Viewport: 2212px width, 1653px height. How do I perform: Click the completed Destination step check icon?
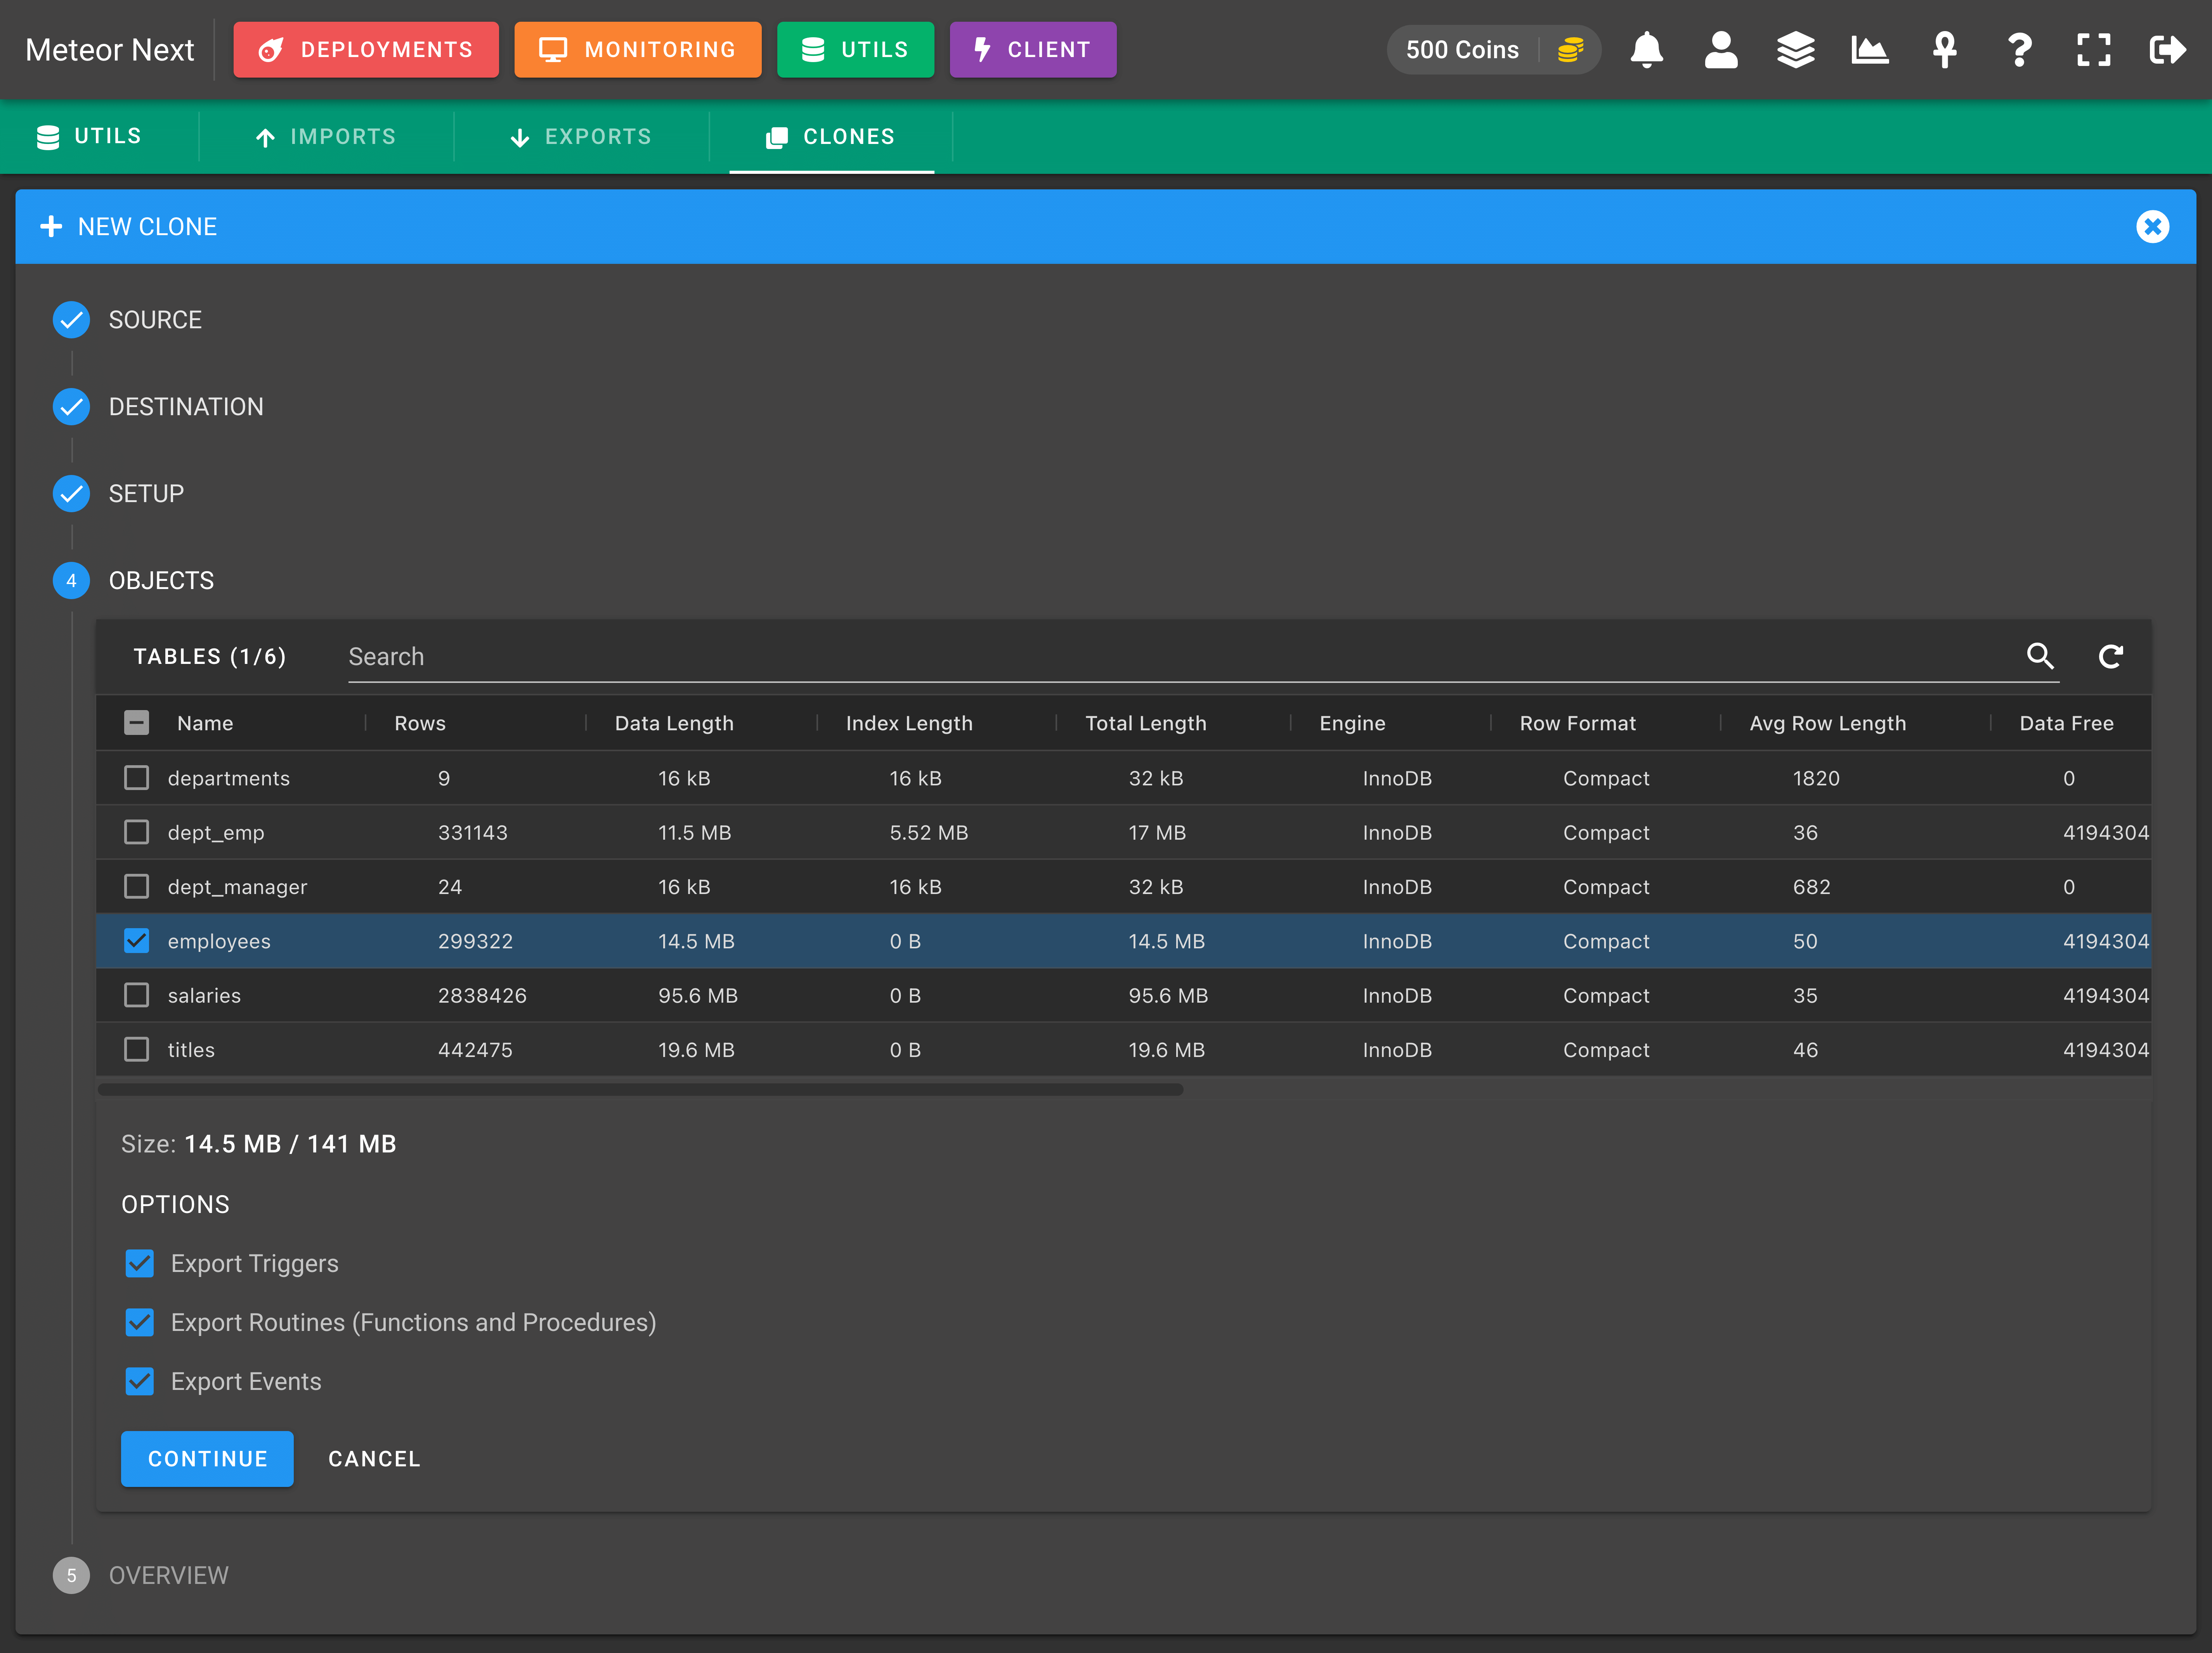click(71, 407)
